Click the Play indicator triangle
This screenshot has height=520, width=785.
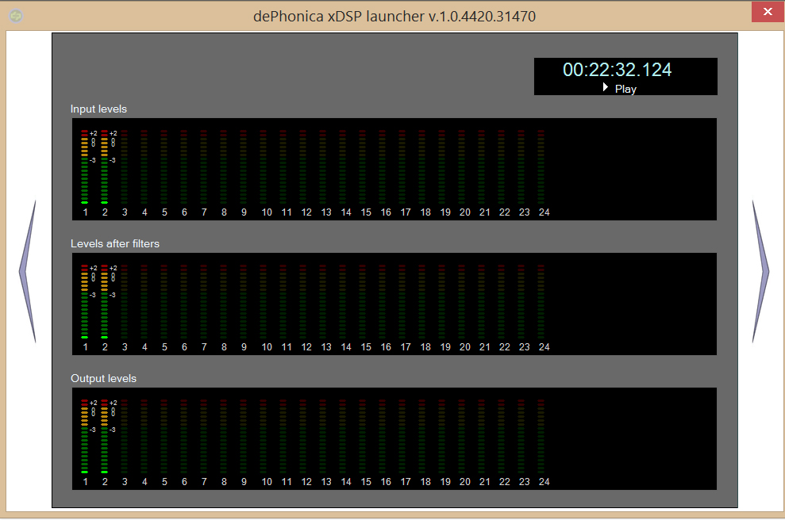pos(606,87)
